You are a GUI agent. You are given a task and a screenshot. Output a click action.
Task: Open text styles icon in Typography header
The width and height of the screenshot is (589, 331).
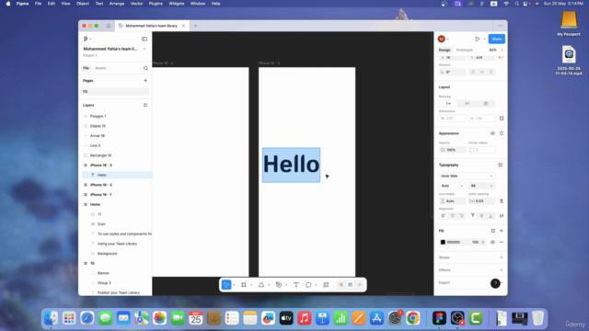coord(501,165)
